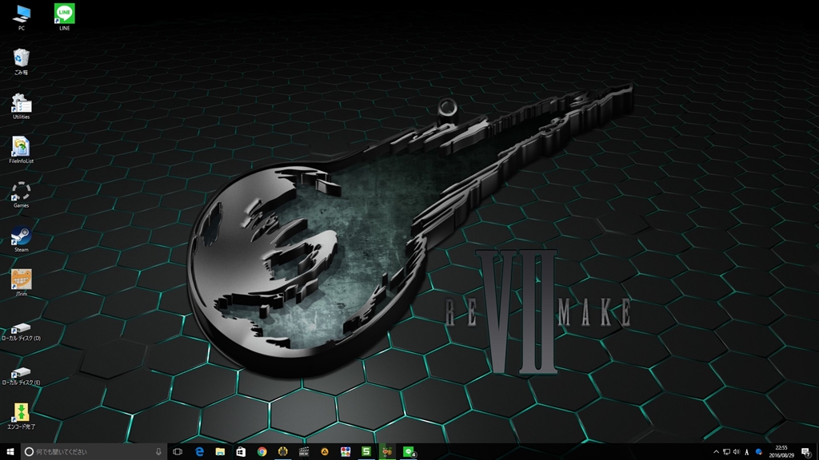The width and height of the screenshot is (819, 460).
Task: Launch Microsoft Edge from the taskbar
Action: 199,452
